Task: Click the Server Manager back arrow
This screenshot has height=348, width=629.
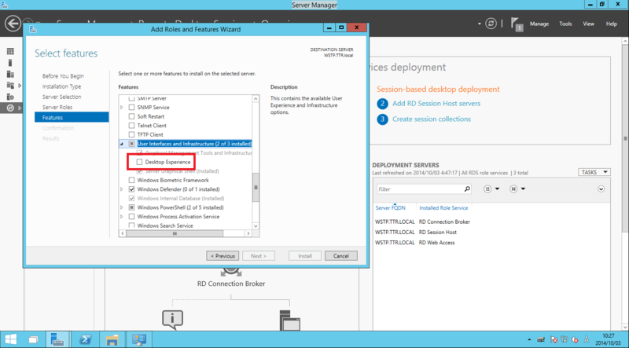Action: click(13, 24)
